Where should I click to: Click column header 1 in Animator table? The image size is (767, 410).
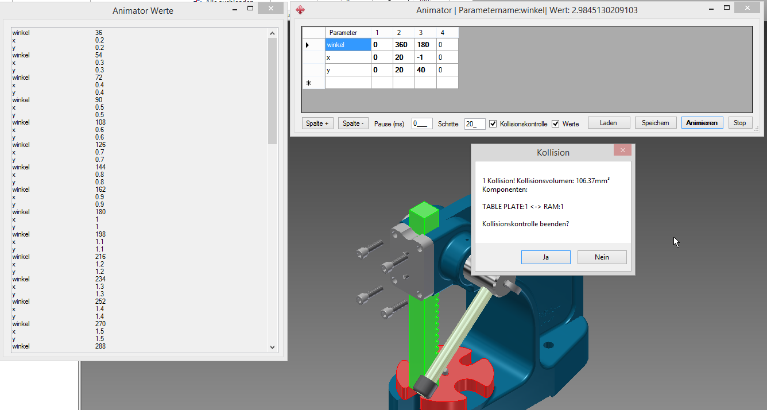click(x=382, y=33)
